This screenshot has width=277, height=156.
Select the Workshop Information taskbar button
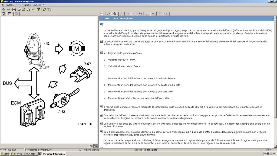click(x=52, y=154)
